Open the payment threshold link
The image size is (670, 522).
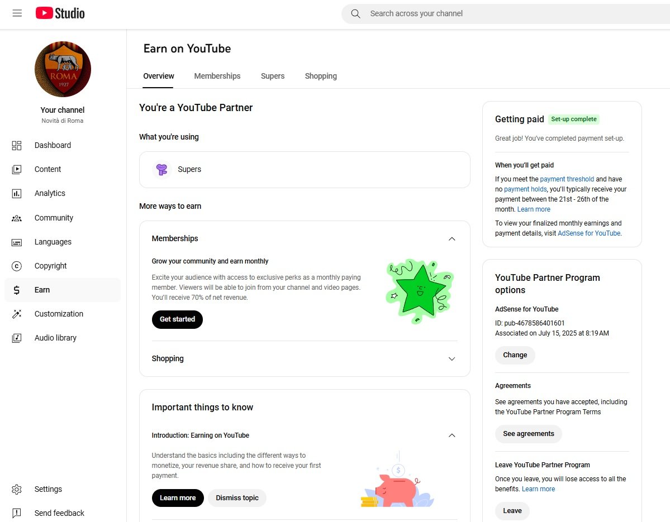567,179
